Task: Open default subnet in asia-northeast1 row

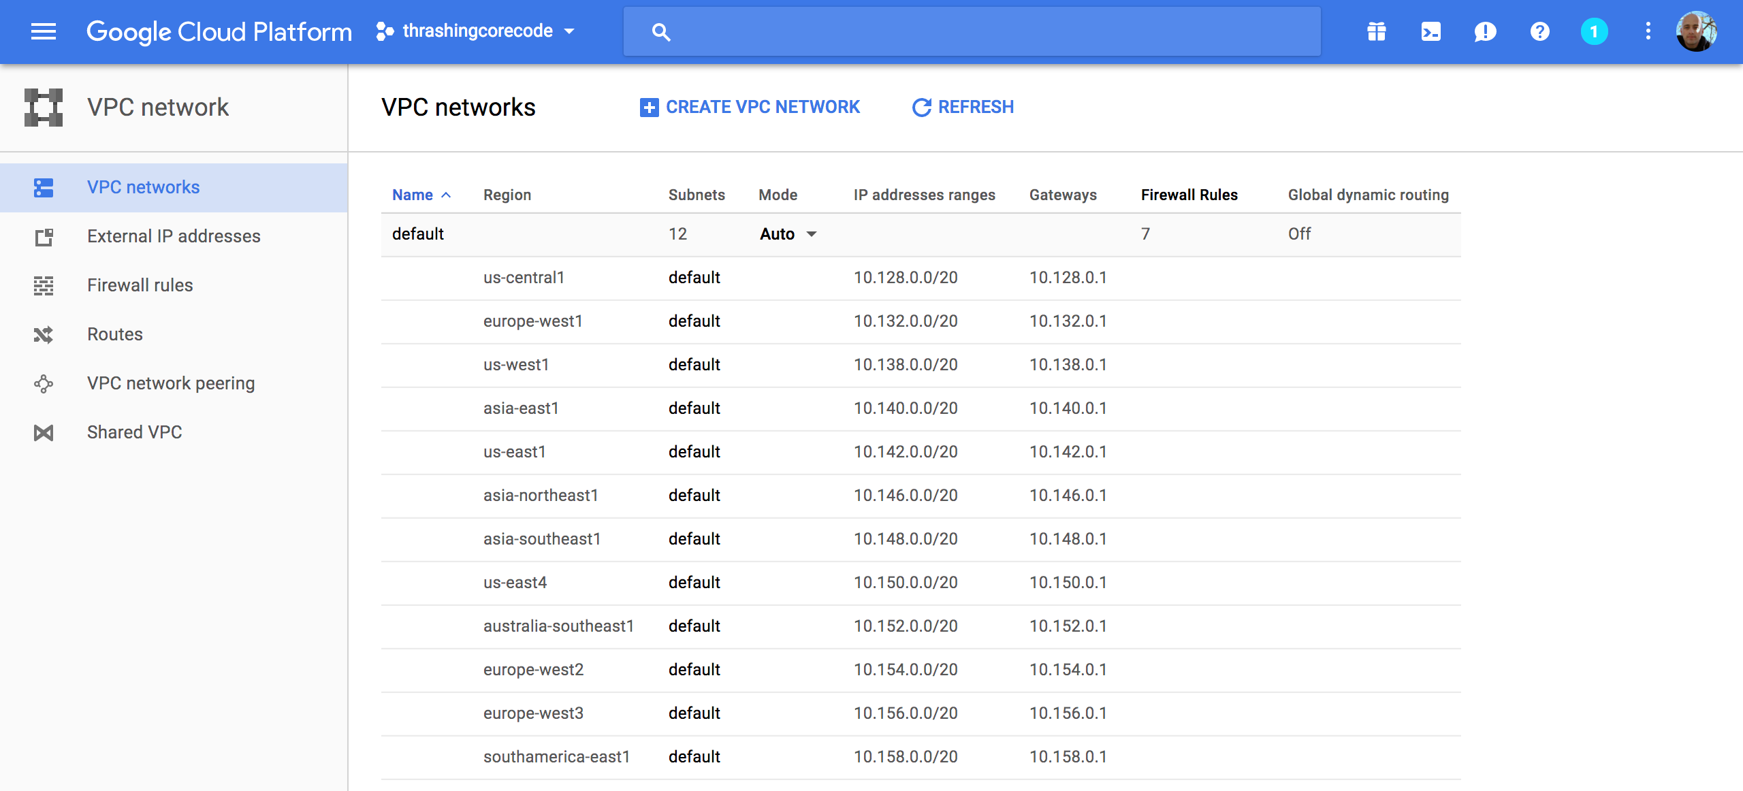Action: pyautogui.click(x=694, y=496)
